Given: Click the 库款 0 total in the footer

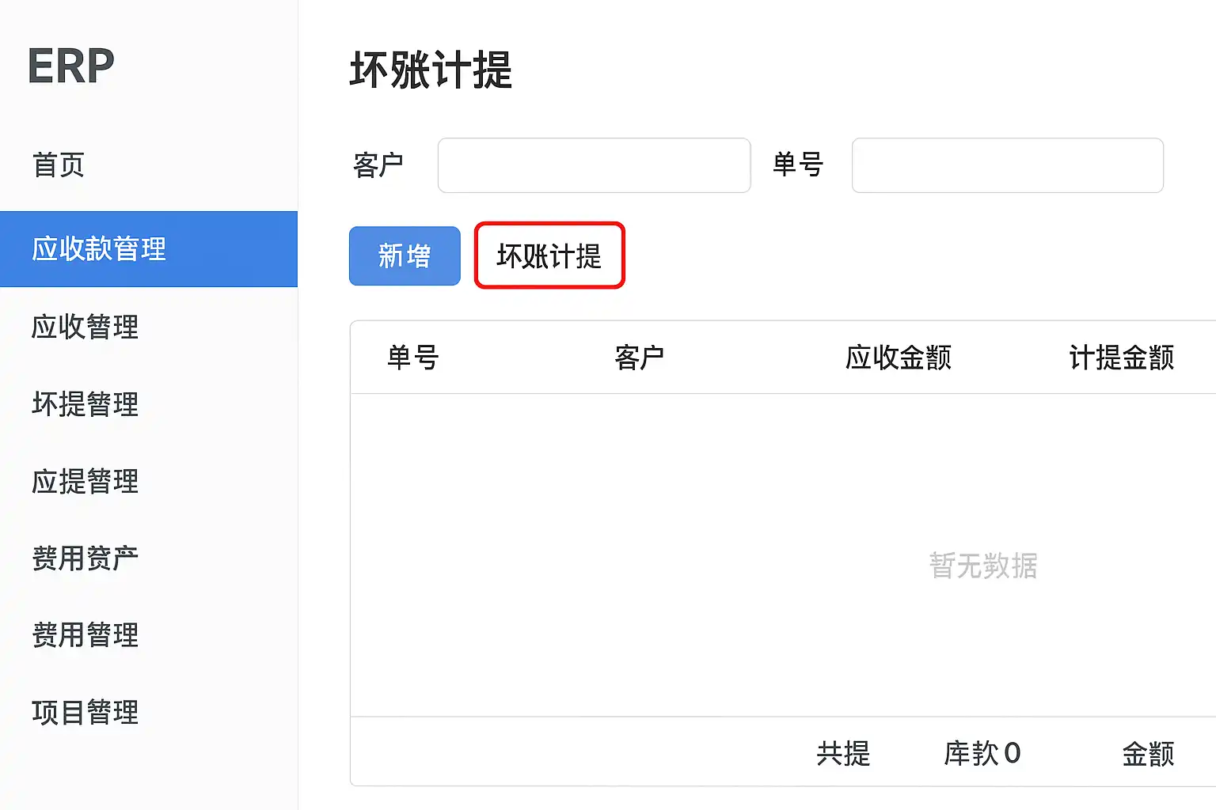Looking at the screenshot, I should coord(982,753).
